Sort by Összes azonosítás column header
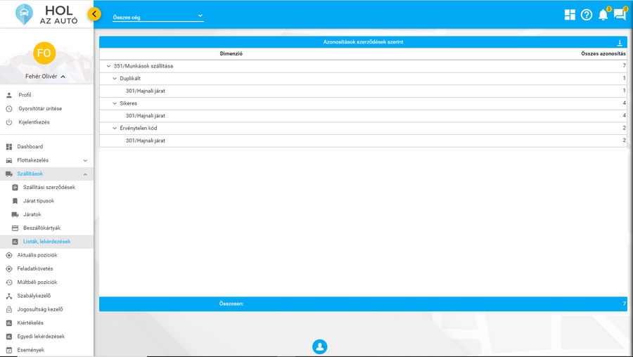The image size is (633, 357). (603, 53)
